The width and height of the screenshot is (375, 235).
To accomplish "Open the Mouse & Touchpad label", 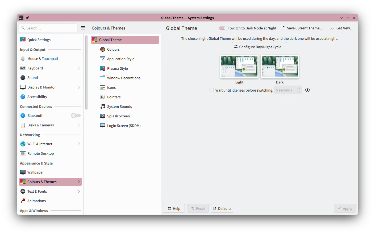I will [x=43, y=59].
